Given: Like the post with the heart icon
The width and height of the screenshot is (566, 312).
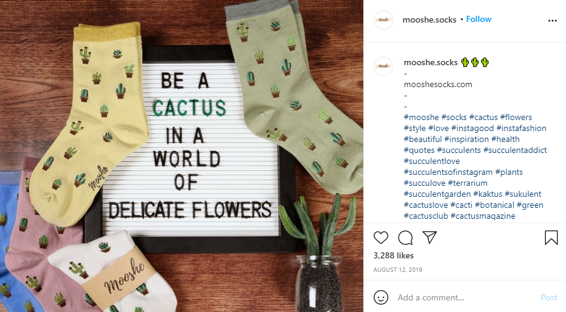Looking at the screenshot, I should [381, 238].
